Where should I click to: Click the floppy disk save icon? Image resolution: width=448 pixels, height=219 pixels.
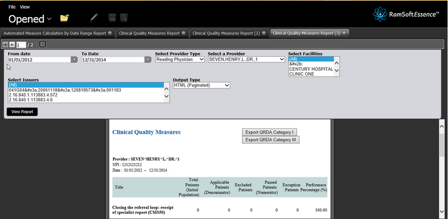(x=112, y=18)
